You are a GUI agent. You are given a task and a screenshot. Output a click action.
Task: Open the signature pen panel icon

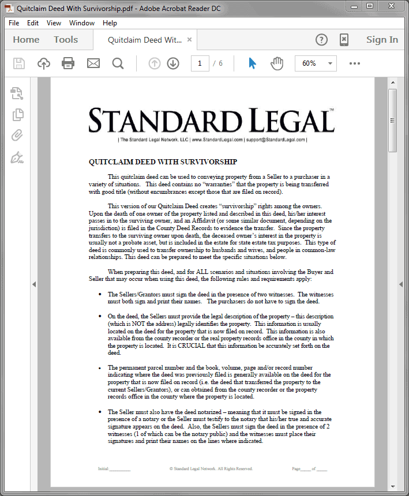[x=17, y=157]
